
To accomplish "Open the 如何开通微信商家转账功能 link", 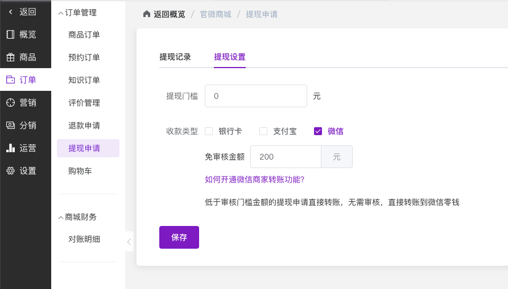I will [x=254, y=179].
